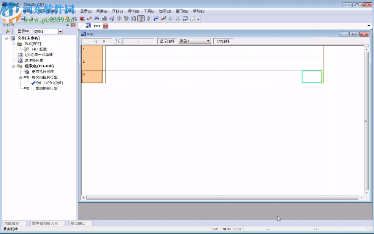
Task: Select 程序块(PB-0步) tree item
Action: 39,66
